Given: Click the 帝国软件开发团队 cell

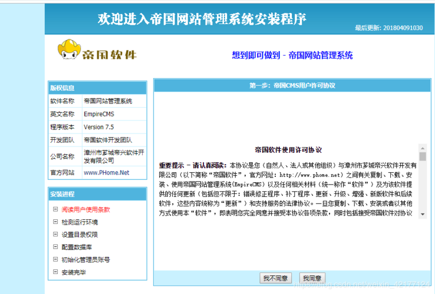Looking at the screenshot, I should click(x=114, y=140).
